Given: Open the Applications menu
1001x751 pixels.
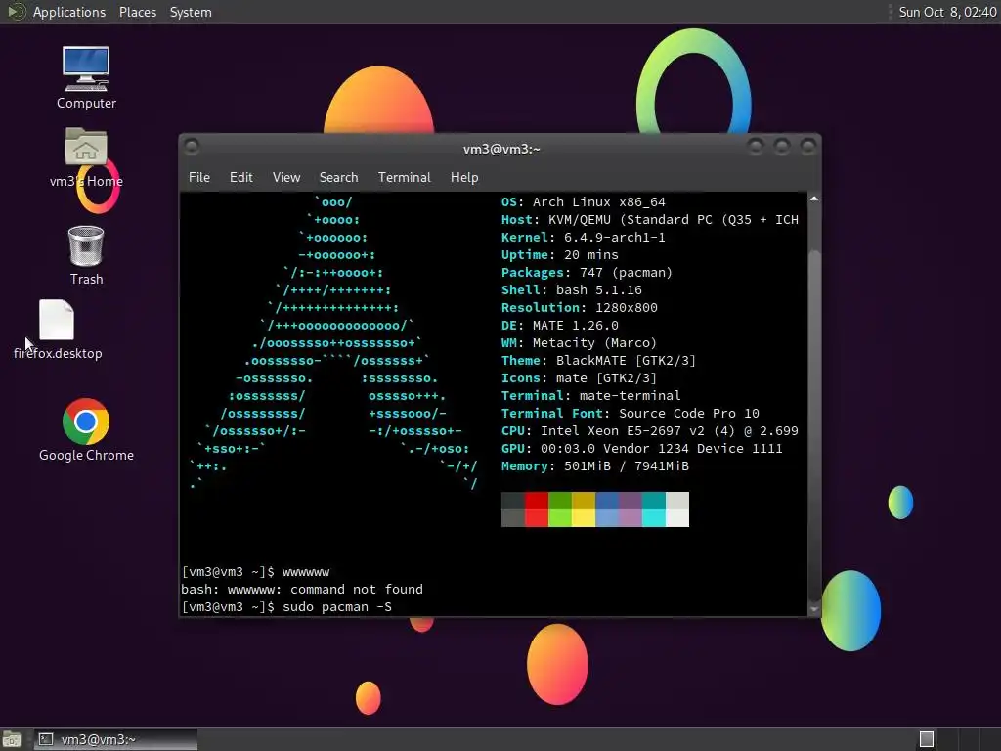Looking at the screenshot, I should click(69, 12).
